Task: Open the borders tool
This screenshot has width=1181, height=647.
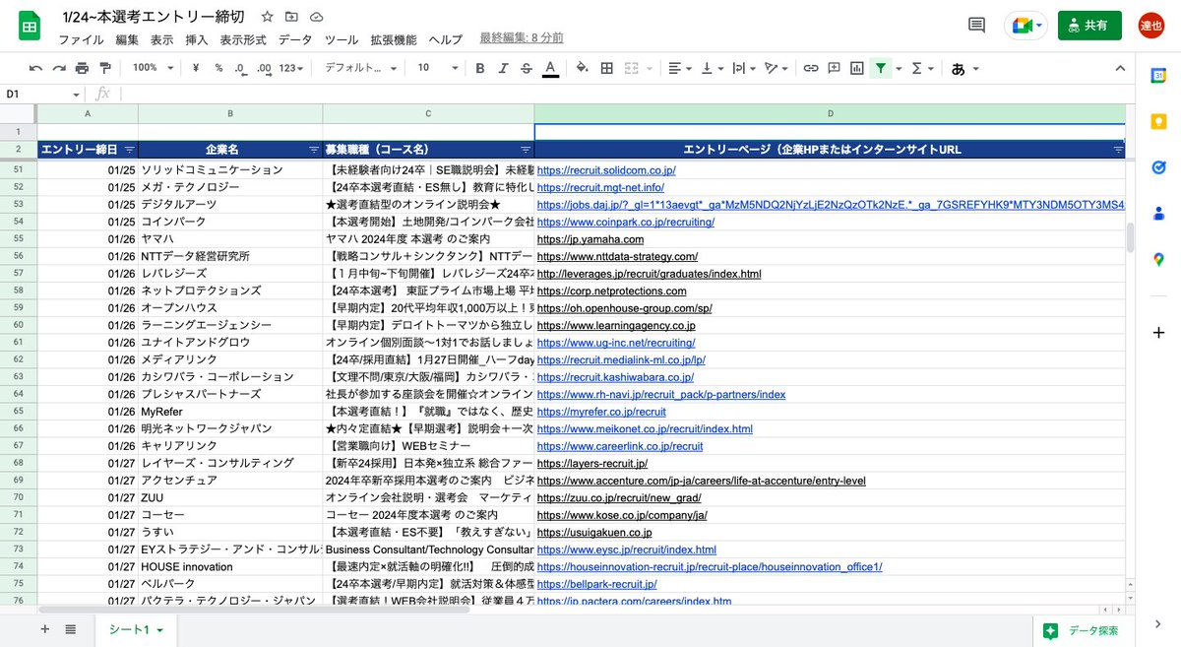Action: pyautogui.click(x=607, y=68)
